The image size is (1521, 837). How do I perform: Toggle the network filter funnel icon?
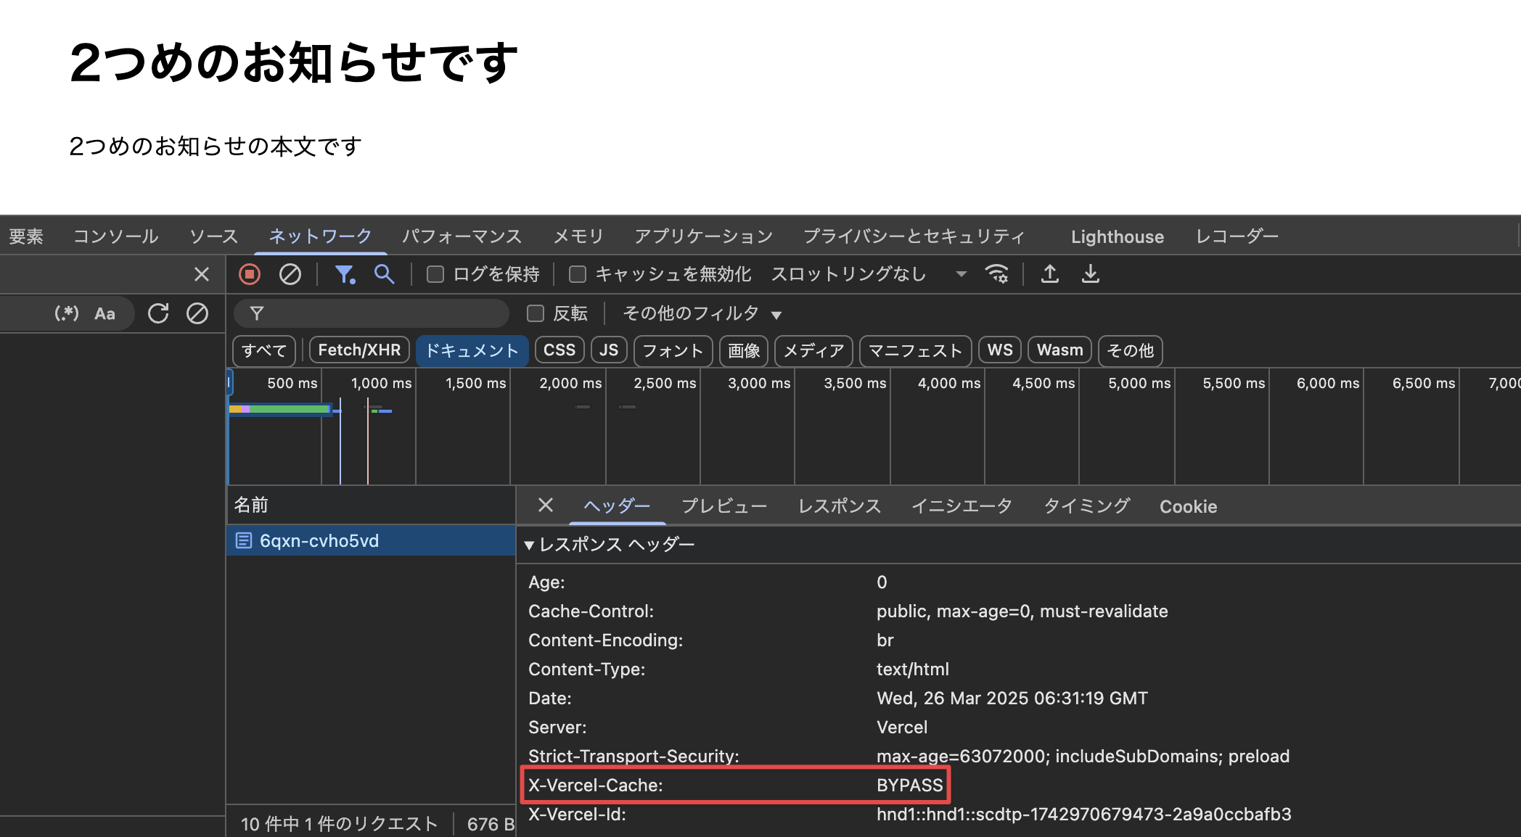pyautogui.click(x=345, y=274)
